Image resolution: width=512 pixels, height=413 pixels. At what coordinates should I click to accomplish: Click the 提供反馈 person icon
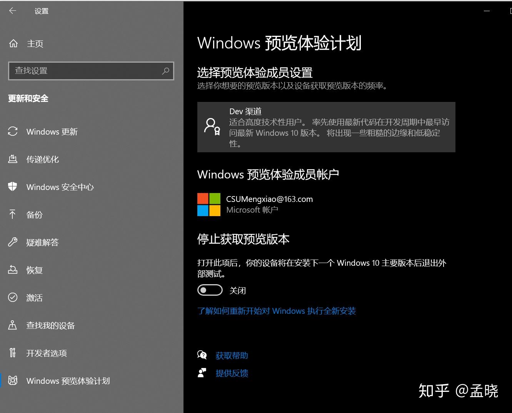[x=202, y=373]
